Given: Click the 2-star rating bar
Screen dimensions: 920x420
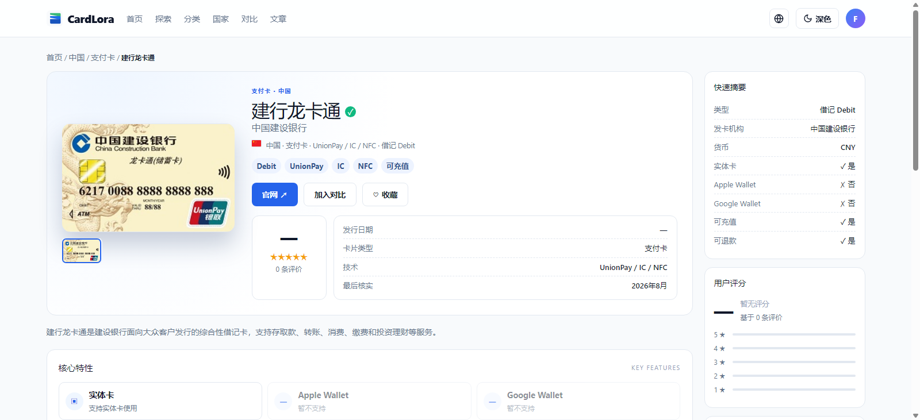Looking at the screenshot, I should tap(794, 376).
